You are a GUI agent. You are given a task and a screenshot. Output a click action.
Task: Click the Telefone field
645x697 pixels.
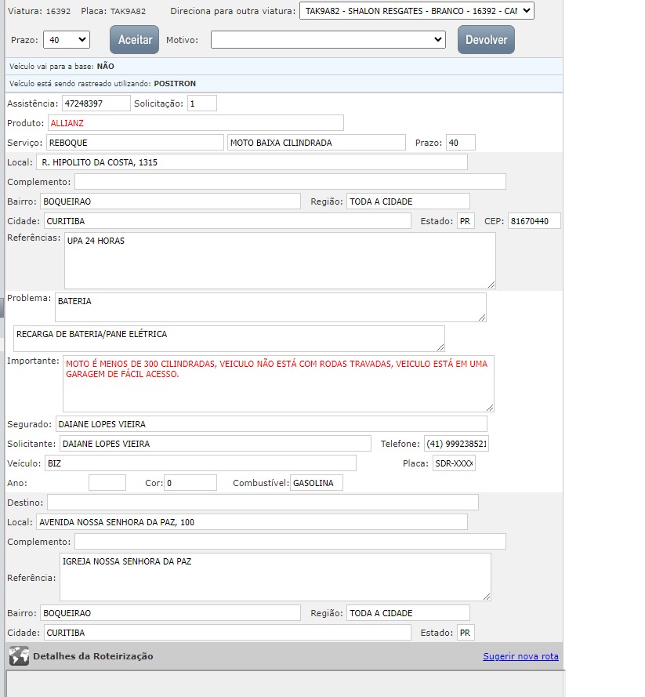pyautogui.click(x=456, y=443)
